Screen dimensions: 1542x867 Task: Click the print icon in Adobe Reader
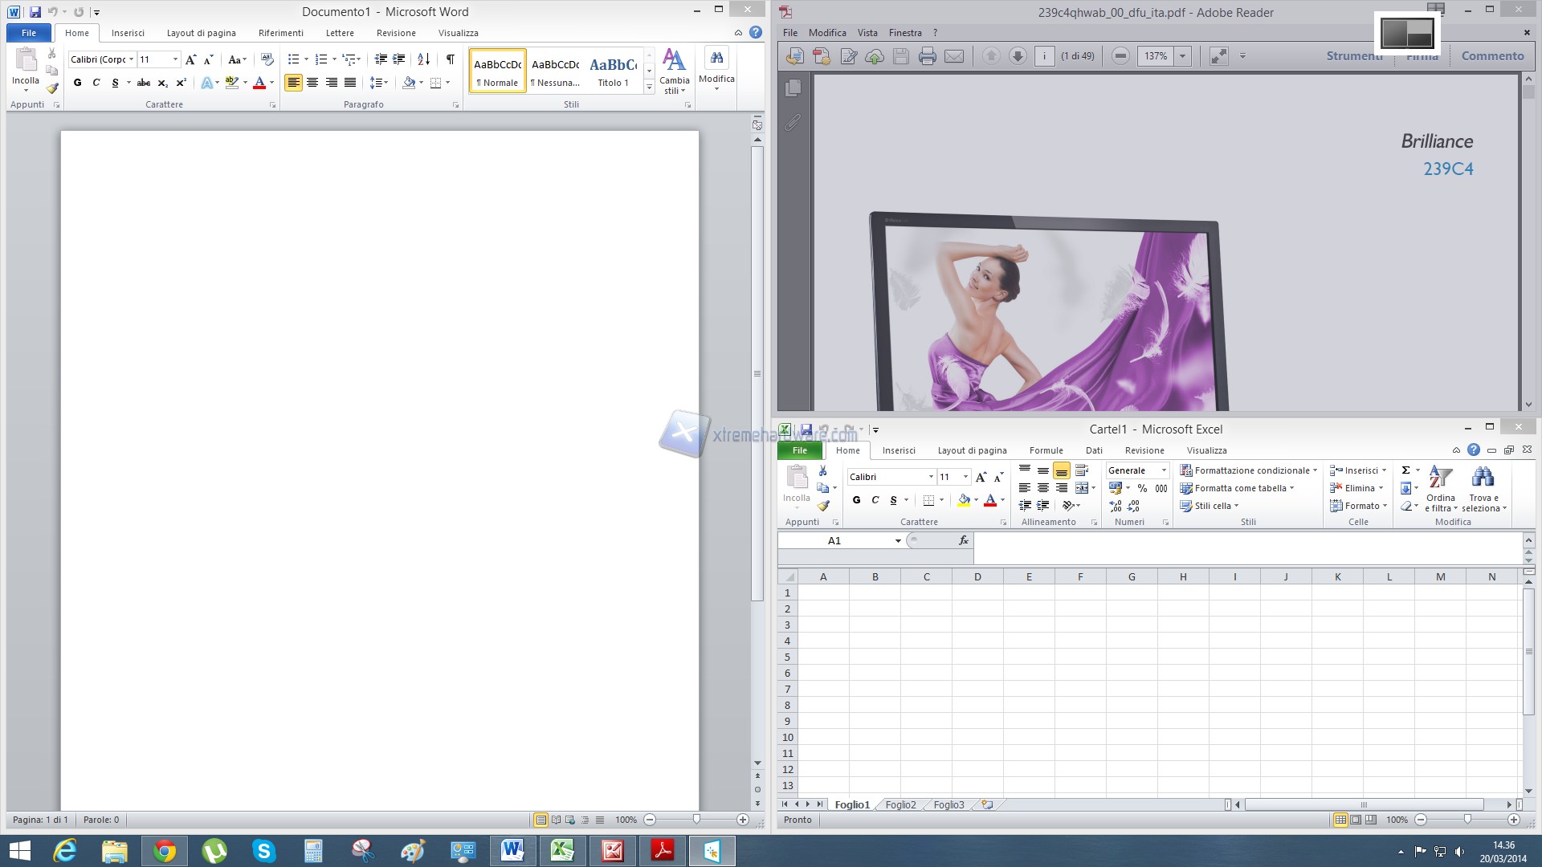pyautogui.click(x=928, y=56)
